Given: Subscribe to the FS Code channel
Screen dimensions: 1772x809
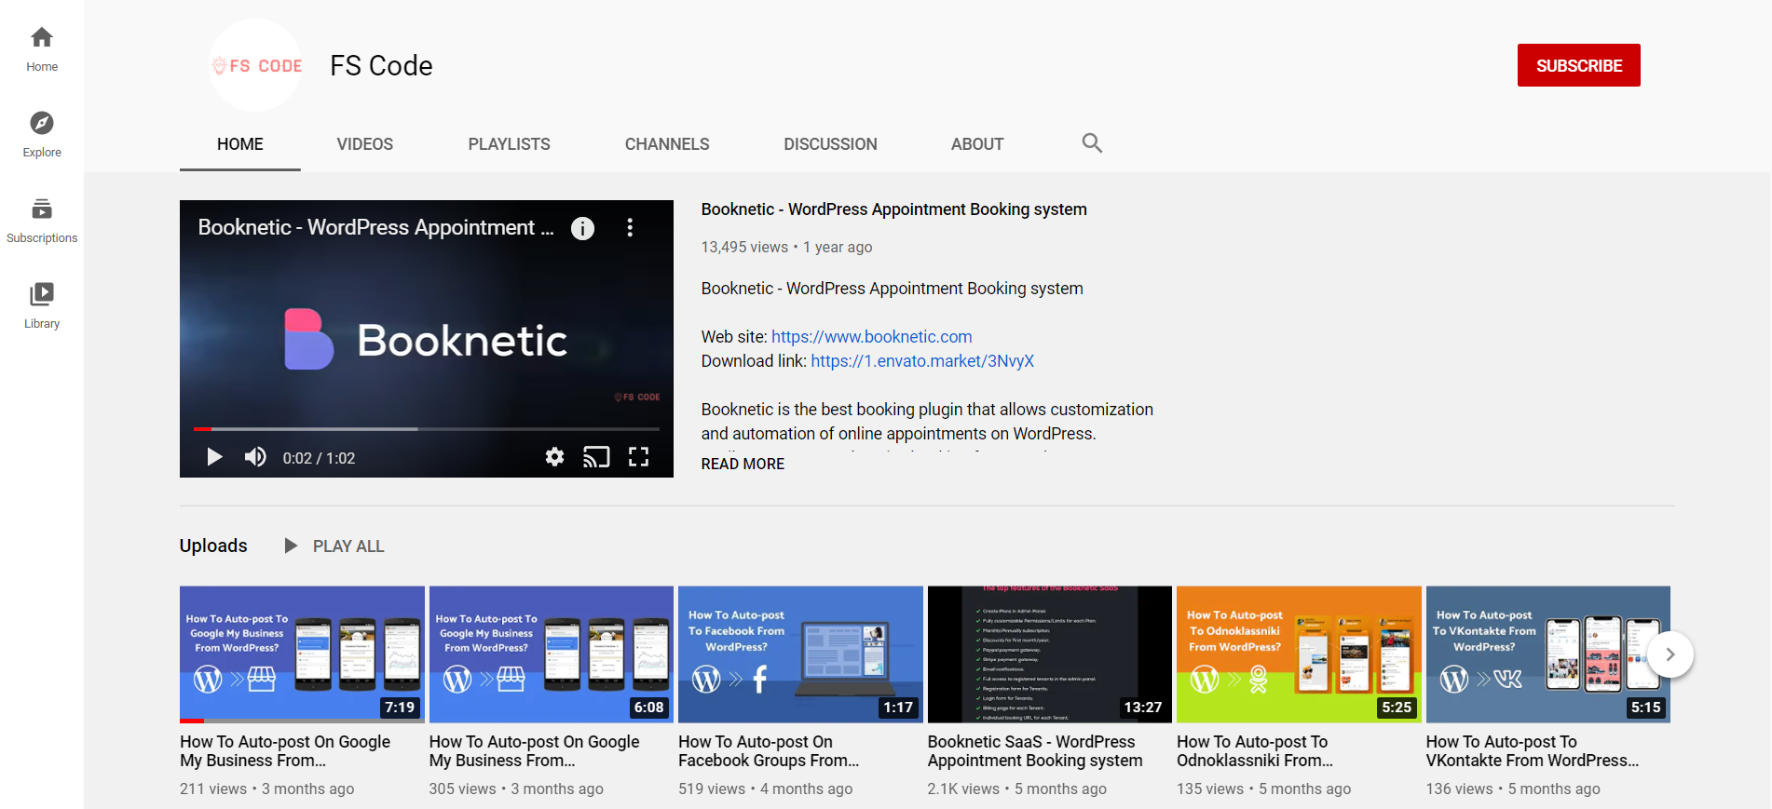Looking at the screenshot, I should click(1579, 65).
